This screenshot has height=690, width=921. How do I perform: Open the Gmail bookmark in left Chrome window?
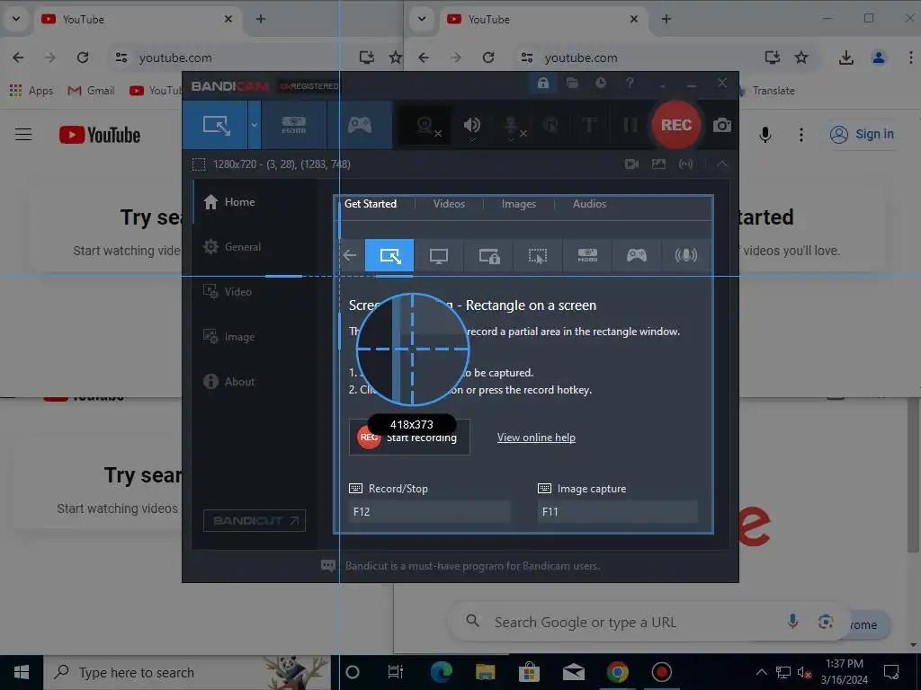pyautogui.click(x=91, y=91)
